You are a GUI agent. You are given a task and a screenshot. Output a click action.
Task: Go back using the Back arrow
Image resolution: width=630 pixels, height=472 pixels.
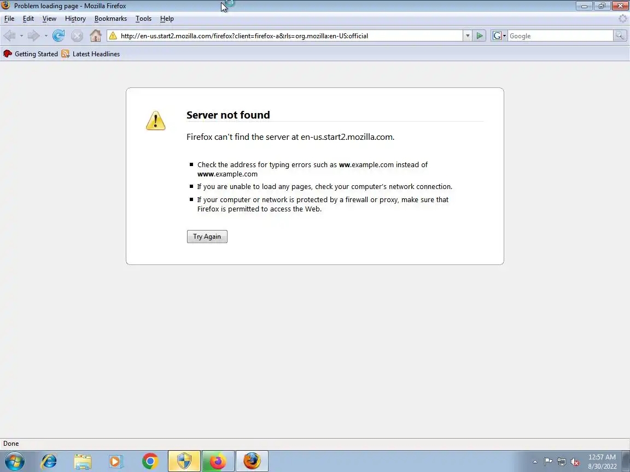point(9,36)
